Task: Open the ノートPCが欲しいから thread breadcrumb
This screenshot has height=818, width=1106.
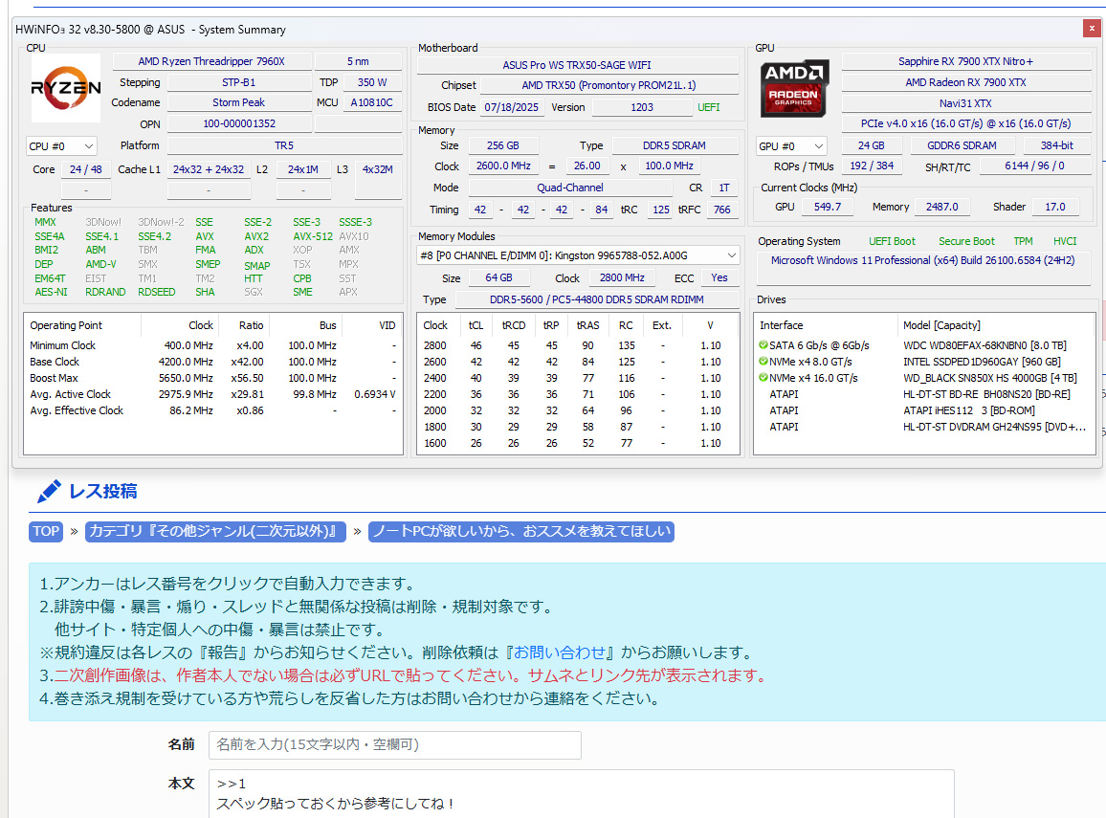Action: click(521, 532)
